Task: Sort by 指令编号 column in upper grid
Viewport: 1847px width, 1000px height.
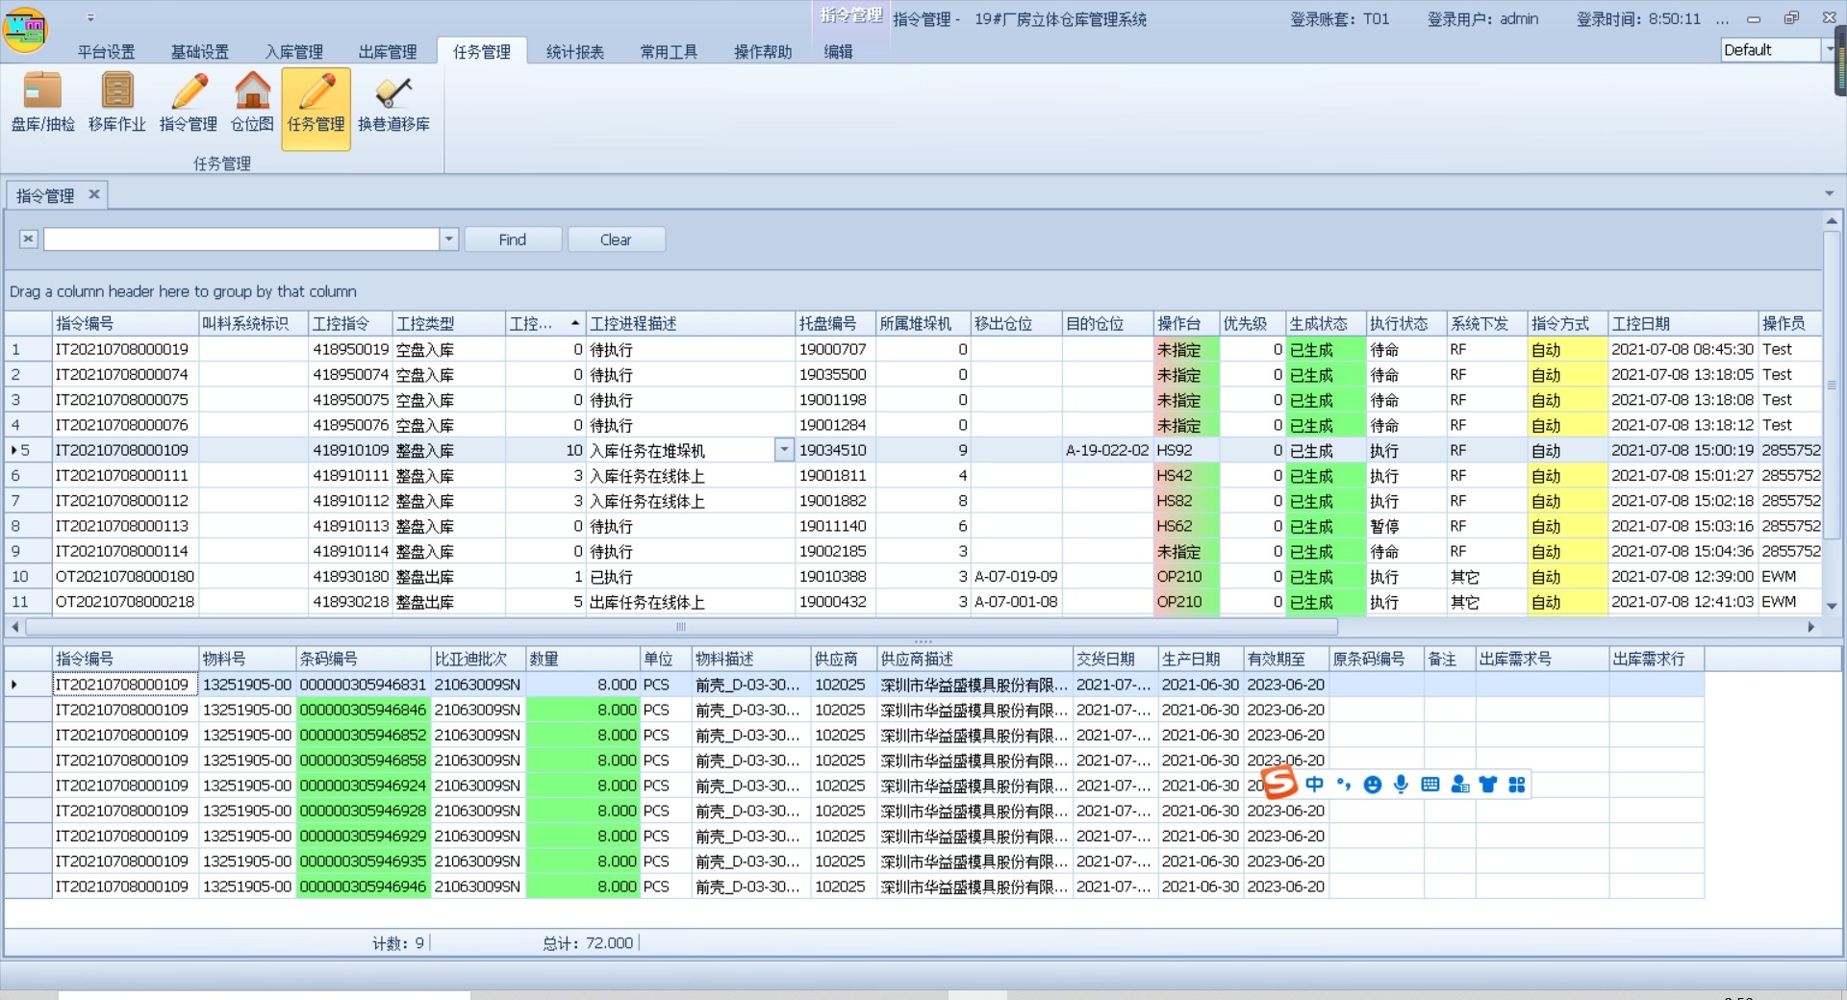Action: point(125,323)
